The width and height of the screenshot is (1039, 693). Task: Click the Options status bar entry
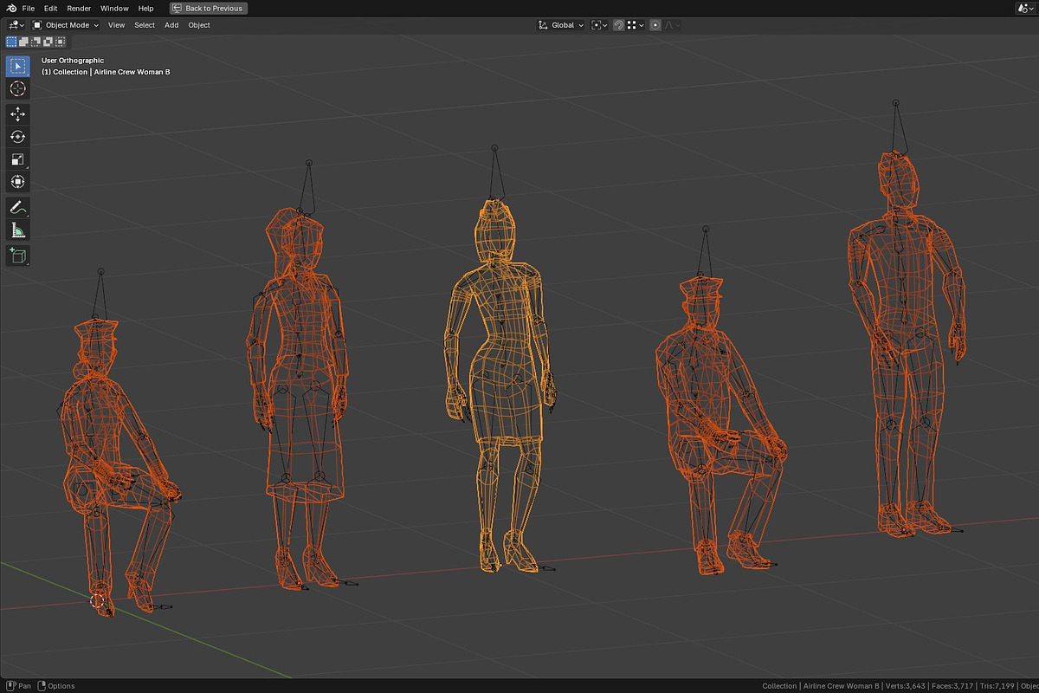pos(55,686)
